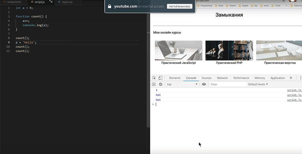This screenshot has width=302, height=154.
Task: Click the Node bookmark folder icon
Action: click(x=216, y=6)
